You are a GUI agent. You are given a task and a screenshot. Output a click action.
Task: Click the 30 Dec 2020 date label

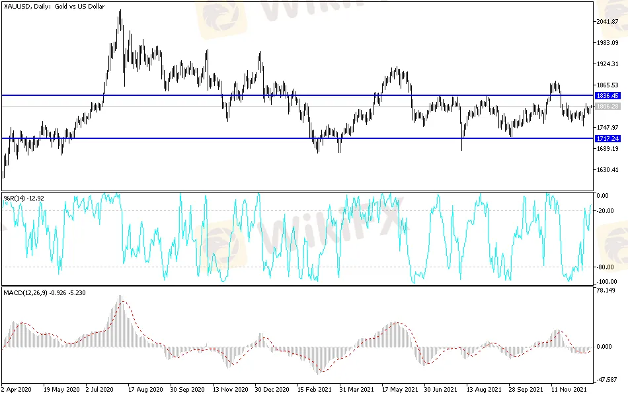[272, 389]
